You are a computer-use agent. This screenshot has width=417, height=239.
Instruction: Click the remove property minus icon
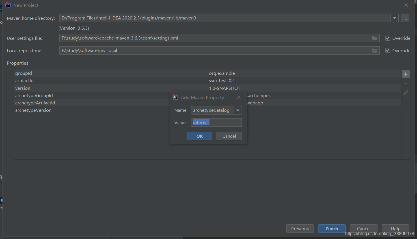406,83
